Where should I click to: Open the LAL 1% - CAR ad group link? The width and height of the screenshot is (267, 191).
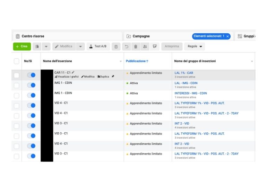click(184, 73)
